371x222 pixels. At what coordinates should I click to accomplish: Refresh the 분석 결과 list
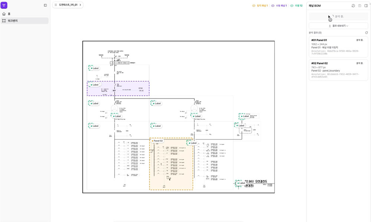click(x=367, y=33)
